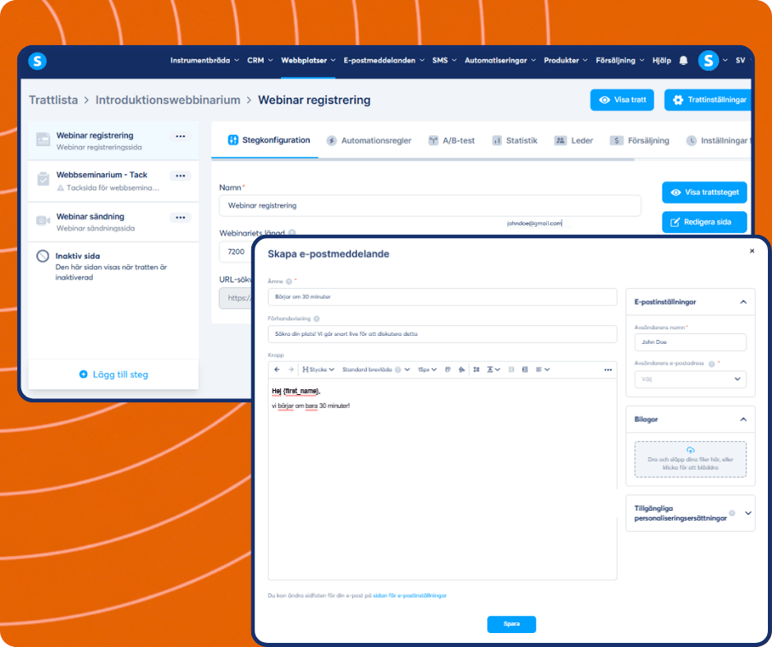
Task: Click the Webinar sändning camera icon
Action: point(43,220)
